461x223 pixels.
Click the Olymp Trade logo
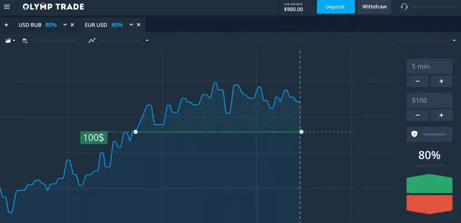[x=53, y=7]
